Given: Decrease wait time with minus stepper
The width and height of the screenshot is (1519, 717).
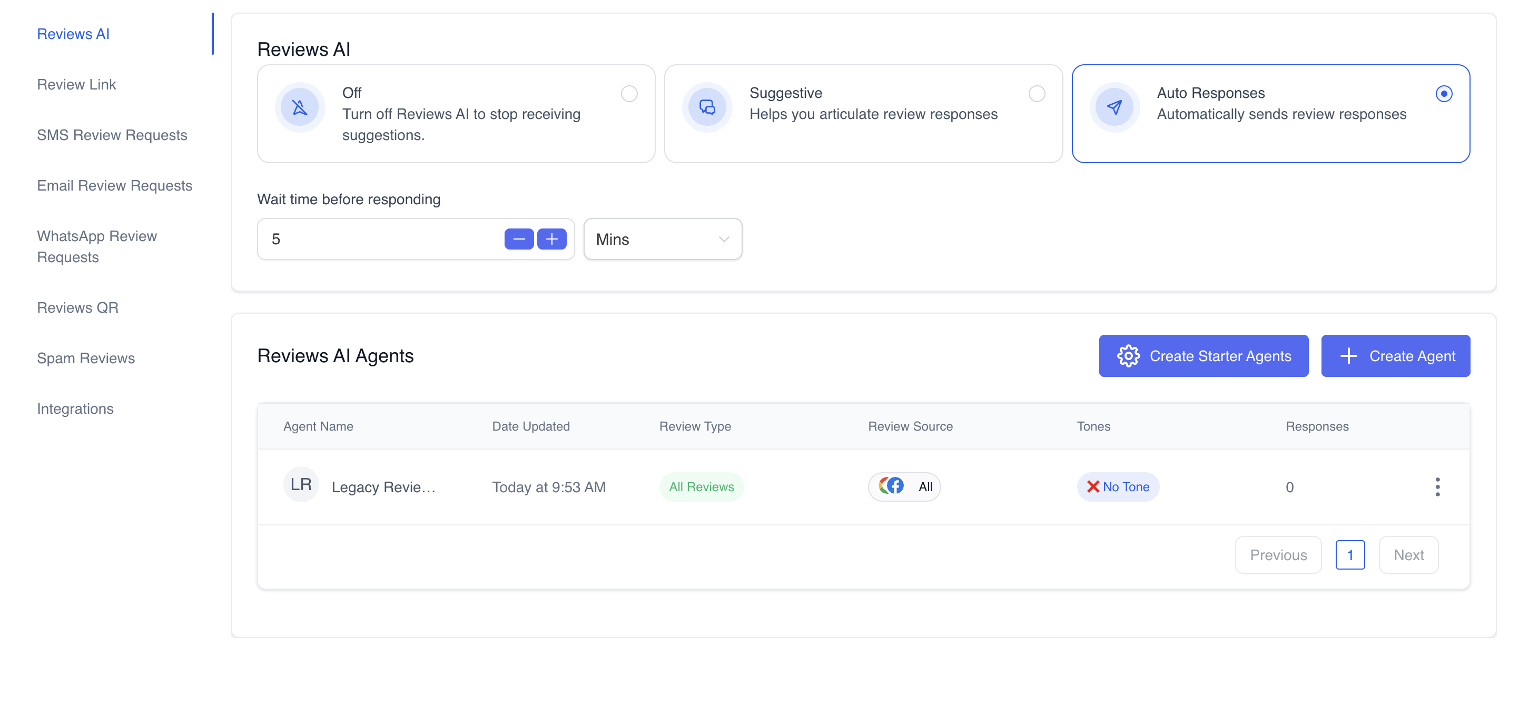Looking at the screenshot, I should (519, 239).
